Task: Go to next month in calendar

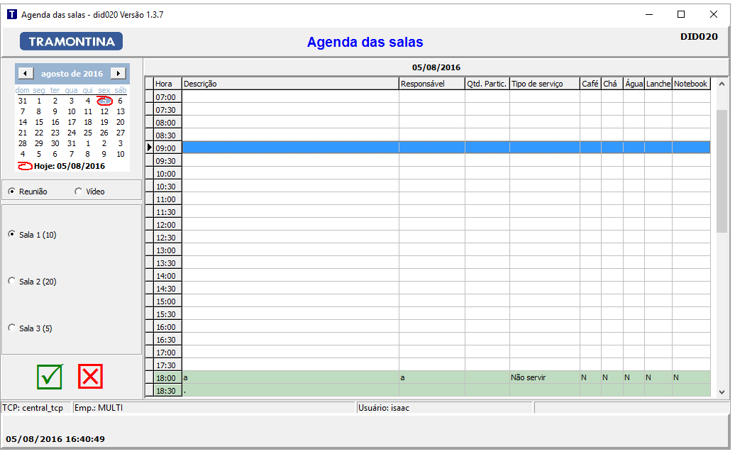Action: click(118, 74)
